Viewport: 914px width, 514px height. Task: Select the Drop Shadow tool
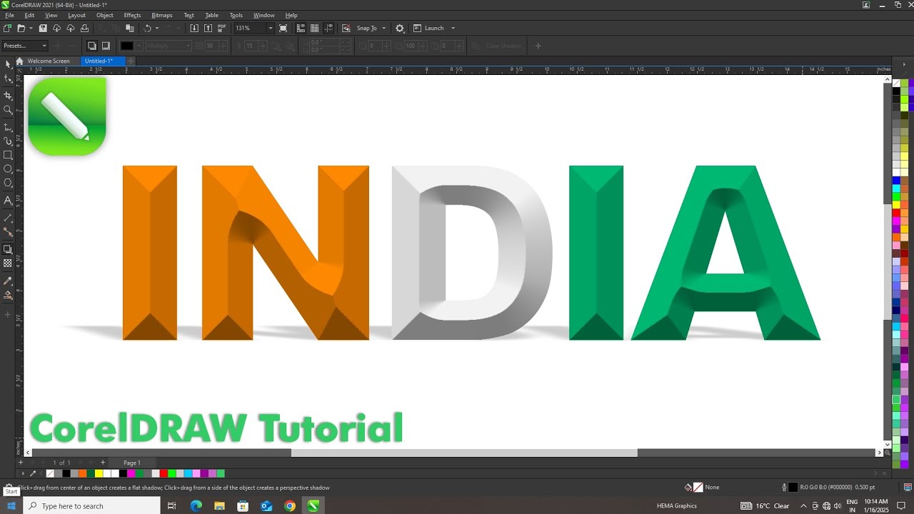8,249
